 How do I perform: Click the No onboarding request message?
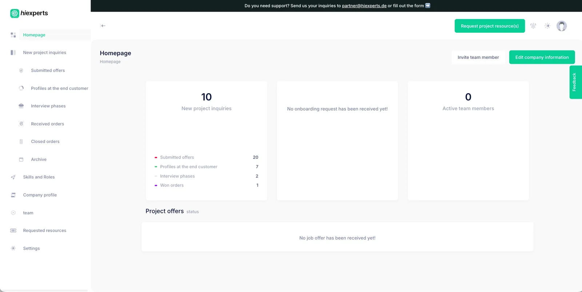click(x=337, y=109)
